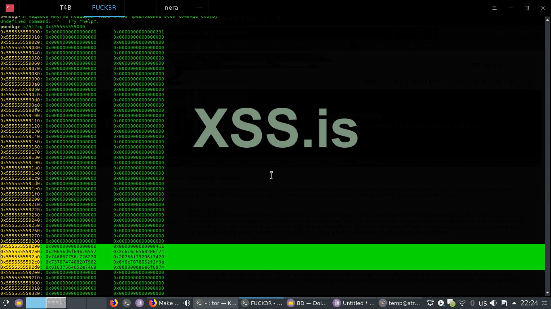Launch the pinned Firefox icon before the terminal icon
Viewport: 551px width, 309px height.
click(114, 303)
